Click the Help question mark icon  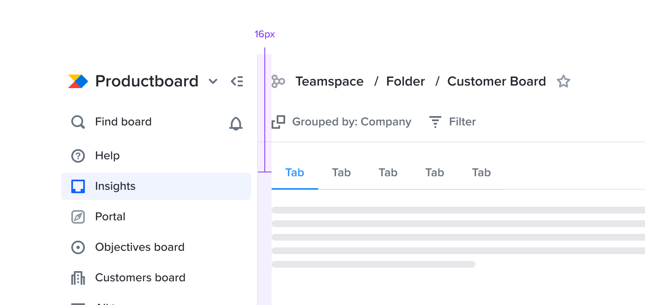click(78, 156)
